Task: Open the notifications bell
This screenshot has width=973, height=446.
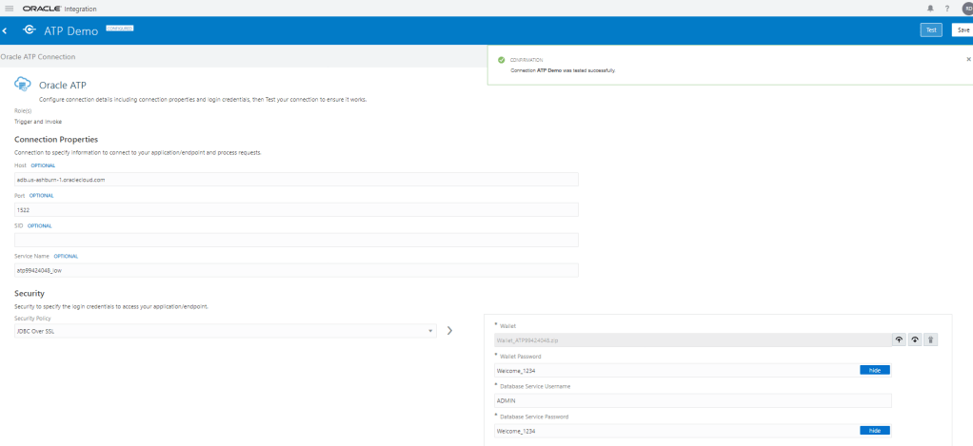Action: coord(930,9)
